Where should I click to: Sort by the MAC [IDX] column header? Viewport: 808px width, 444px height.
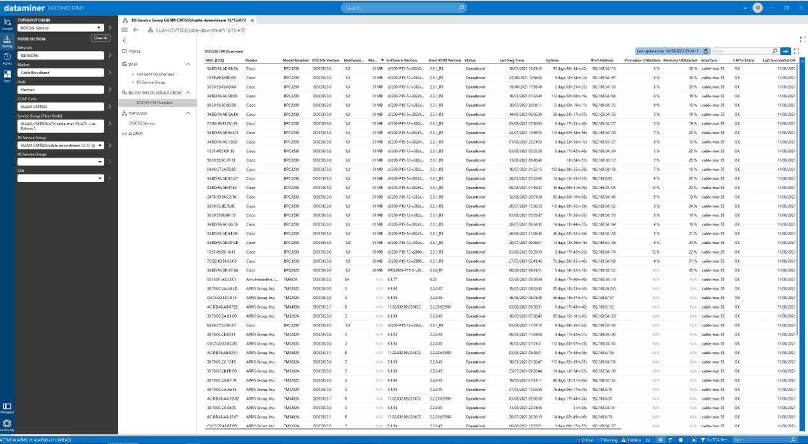(x=214, y=61)
